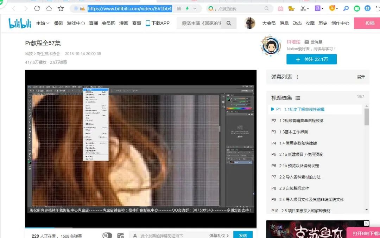Select episode P4 1.4 常用参数和快捷键
The image size is (380, 238).
[x=315, y=143]
